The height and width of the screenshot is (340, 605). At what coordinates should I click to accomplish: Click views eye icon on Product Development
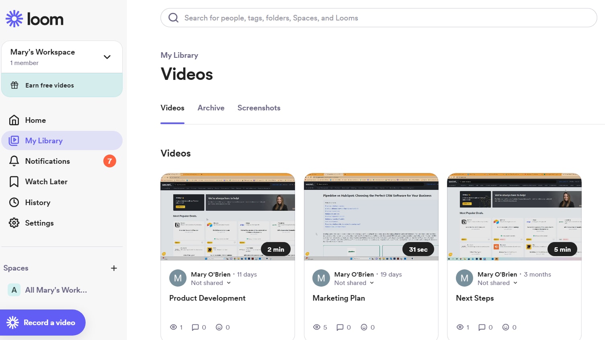click(x=173, y=327)
